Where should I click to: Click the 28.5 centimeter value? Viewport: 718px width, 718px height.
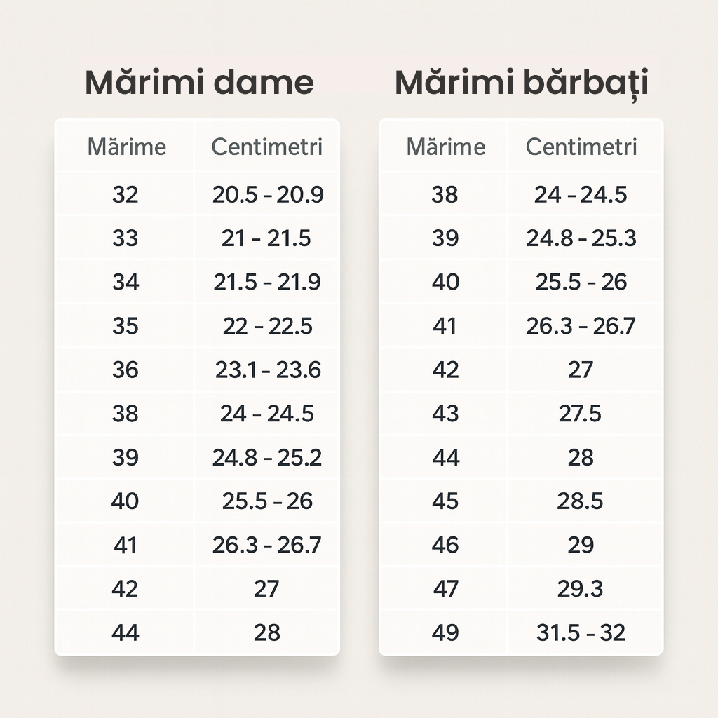[x=581, y=501]
